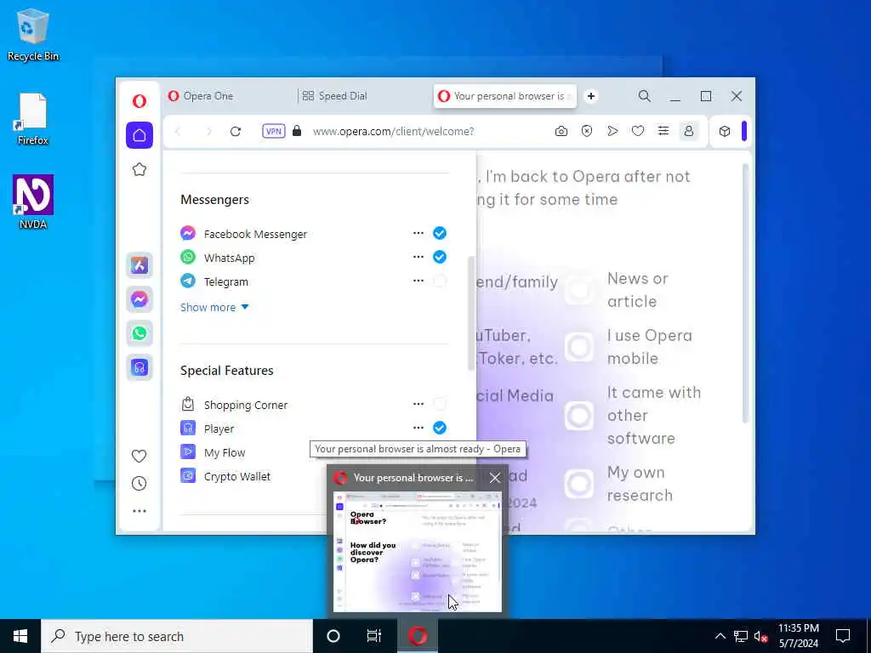Take a snapshot with camera icon
This screenshot has width=871, height=653.
[x=561, y=132]
